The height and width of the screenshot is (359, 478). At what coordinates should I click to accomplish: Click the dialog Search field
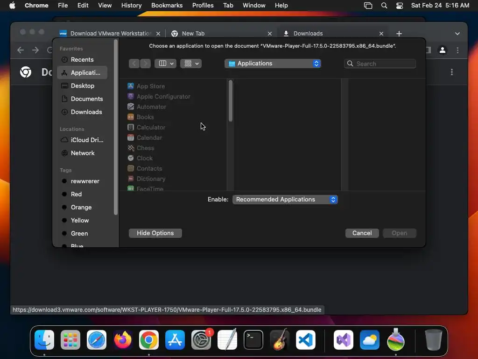tap(380, 64)
